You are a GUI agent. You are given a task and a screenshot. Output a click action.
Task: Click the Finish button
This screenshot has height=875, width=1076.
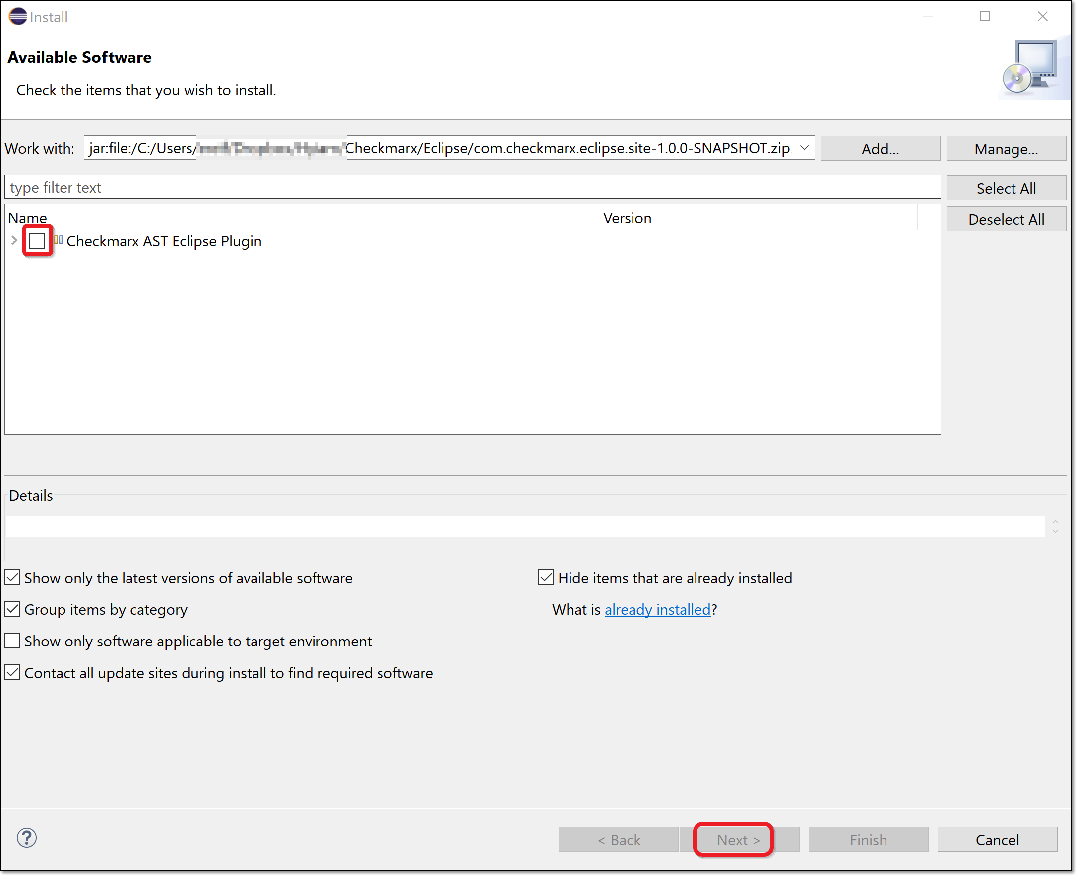coord(868,840)
